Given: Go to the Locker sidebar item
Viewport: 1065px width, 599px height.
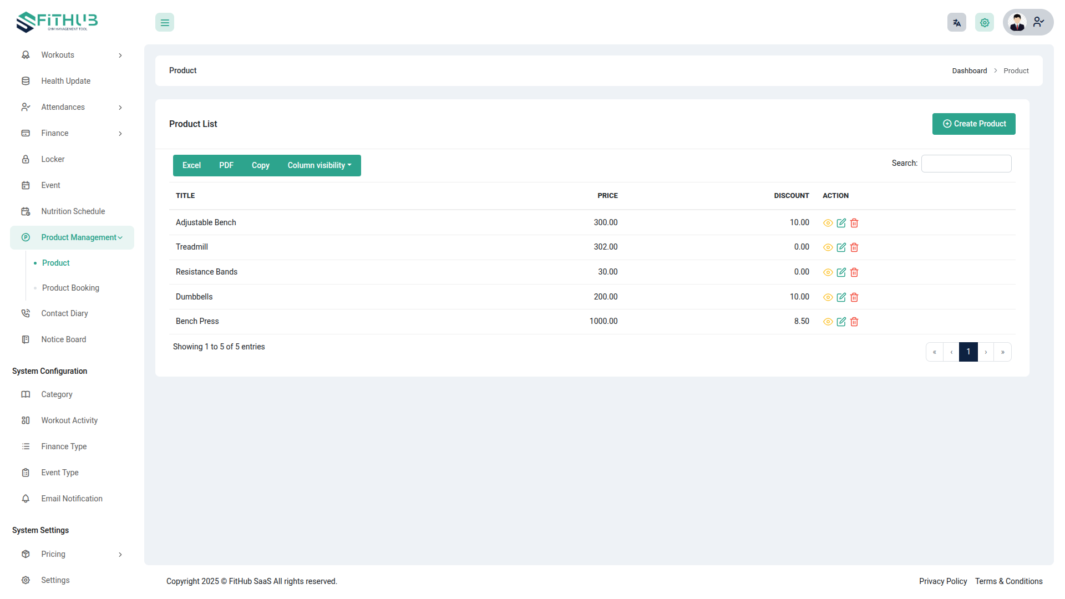Looking at the screenshot, I should click(53, 159).
